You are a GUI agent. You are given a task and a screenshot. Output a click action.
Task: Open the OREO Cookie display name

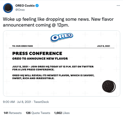pyautogui.click(x=25, y=6)
